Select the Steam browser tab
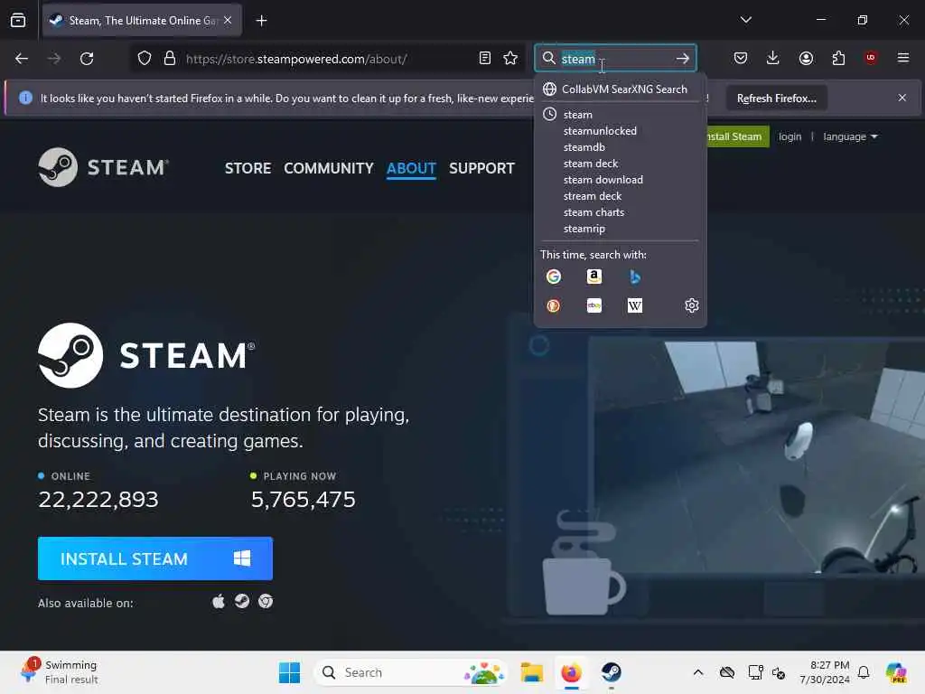Viewport: 925px width, 694px height. click(x=142, y=21)
